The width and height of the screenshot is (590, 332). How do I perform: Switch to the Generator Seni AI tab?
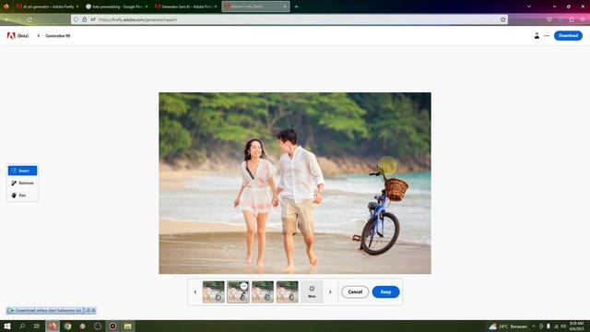click(x=185, y=6)
